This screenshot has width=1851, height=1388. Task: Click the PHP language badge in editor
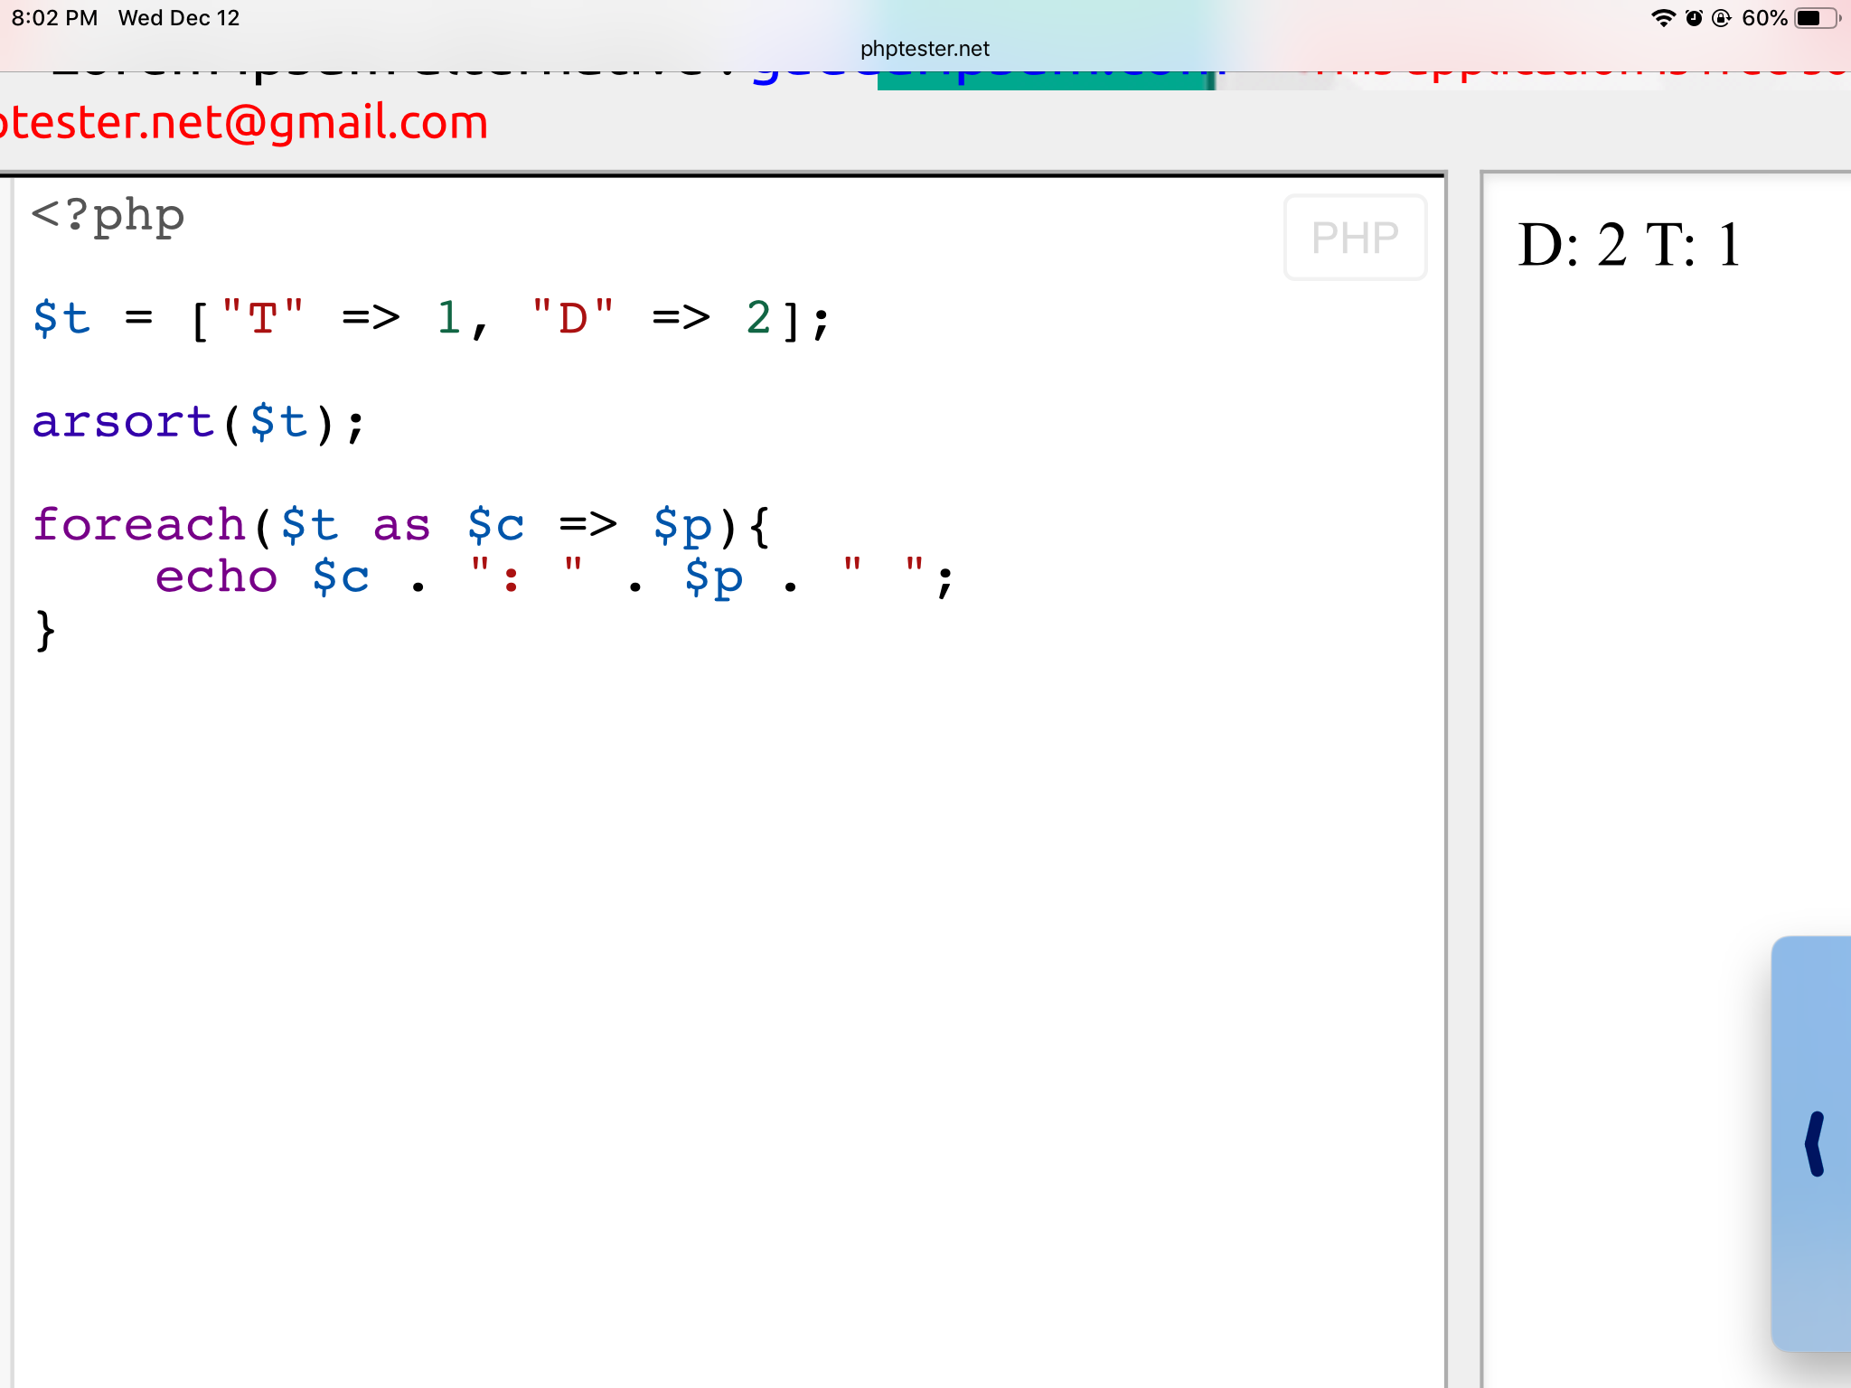click(1355, 238)
